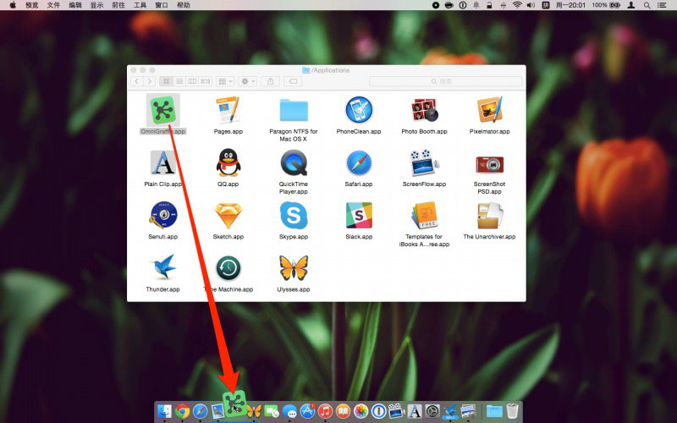Switch Finder to list view
This screenshot has width=677, height=423.
pos(179,81)
